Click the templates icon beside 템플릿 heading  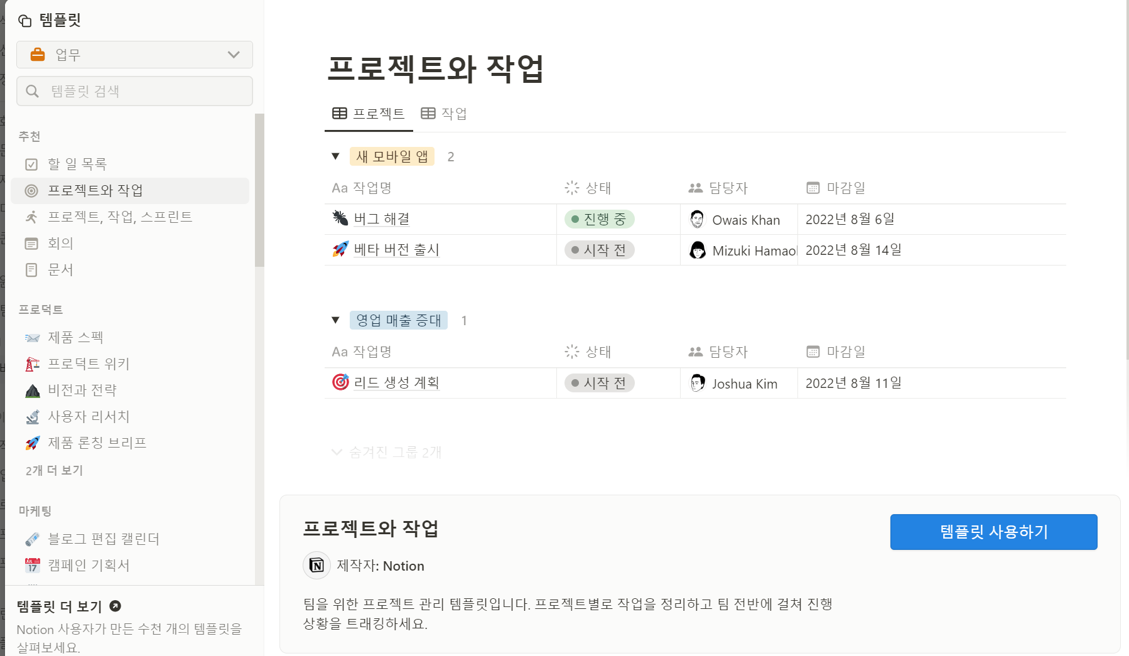[25, 21]
